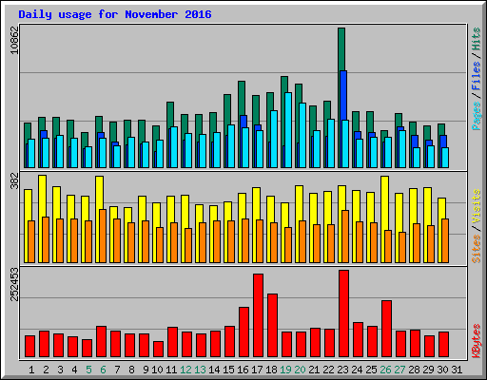Click the day 15 x-axis label
487x380 pixels.
click(228, 370)
